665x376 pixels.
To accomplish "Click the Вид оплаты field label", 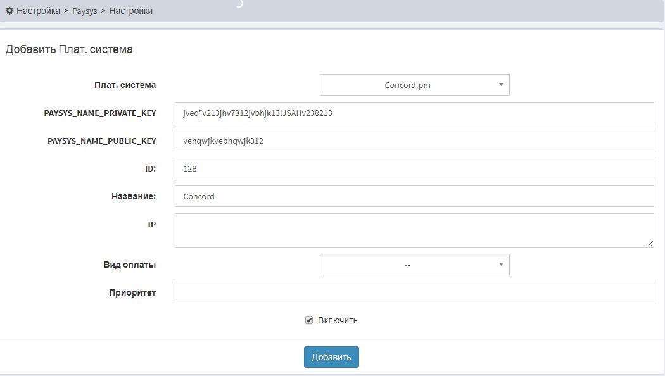I will click(x=129, y=265).
